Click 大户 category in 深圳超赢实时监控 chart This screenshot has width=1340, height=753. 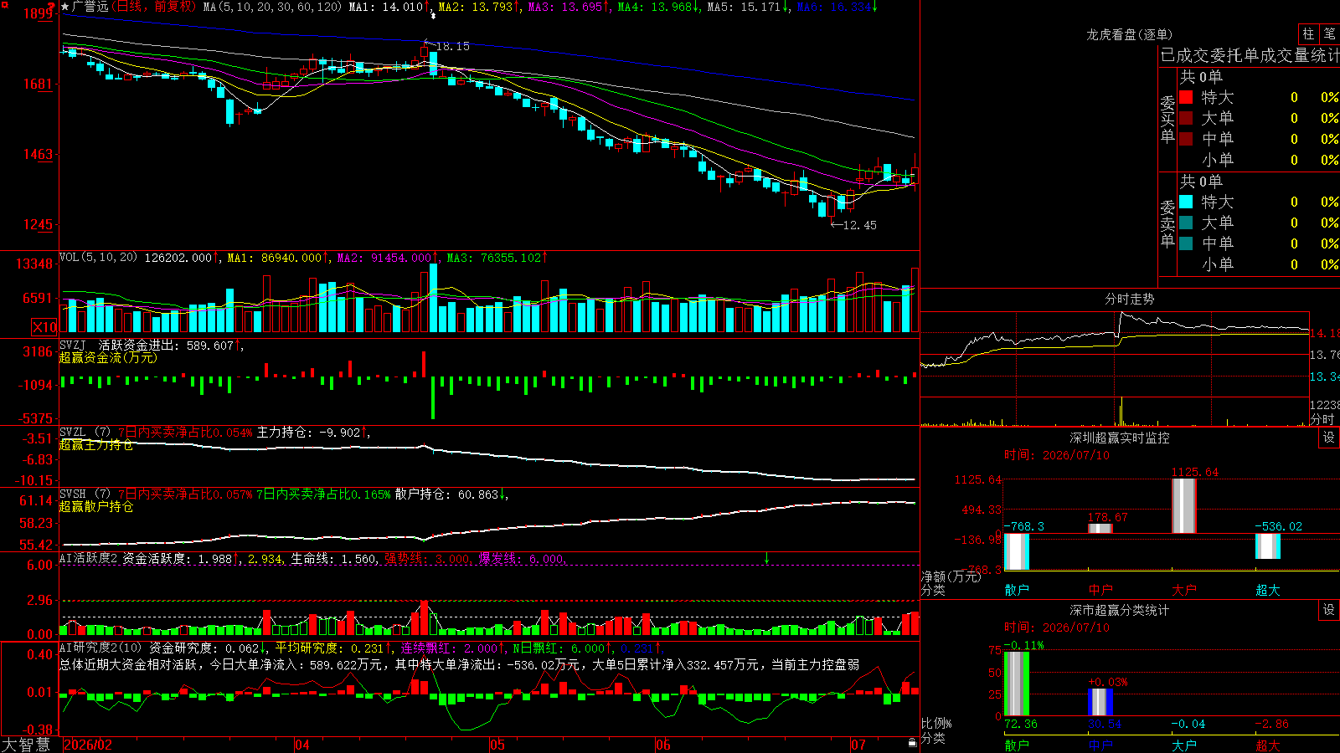[1184, 590]
